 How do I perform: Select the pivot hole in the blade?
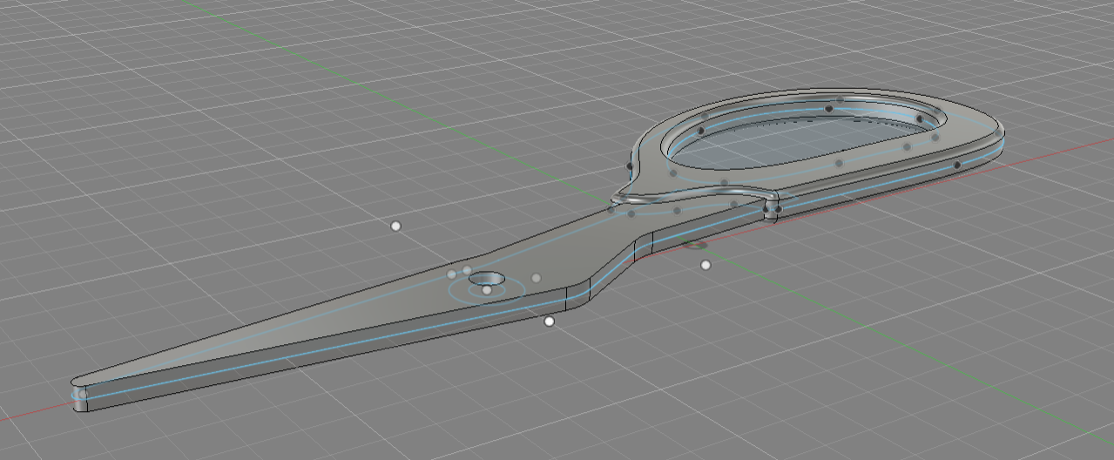(486, 279)
